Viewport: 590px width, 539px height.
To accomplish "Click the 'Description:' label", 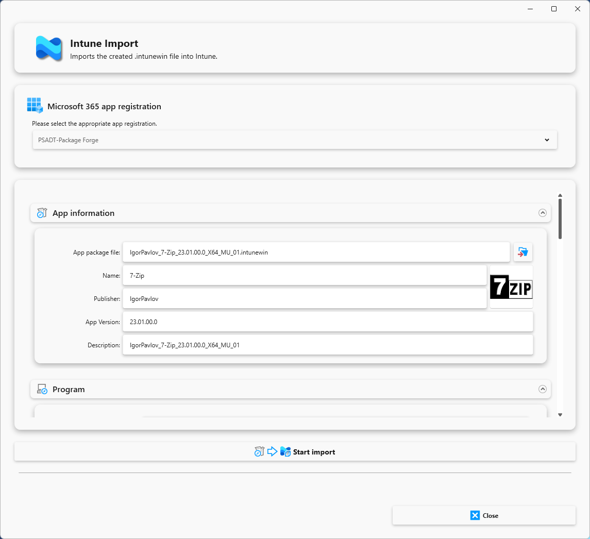I will coord(104,345).
